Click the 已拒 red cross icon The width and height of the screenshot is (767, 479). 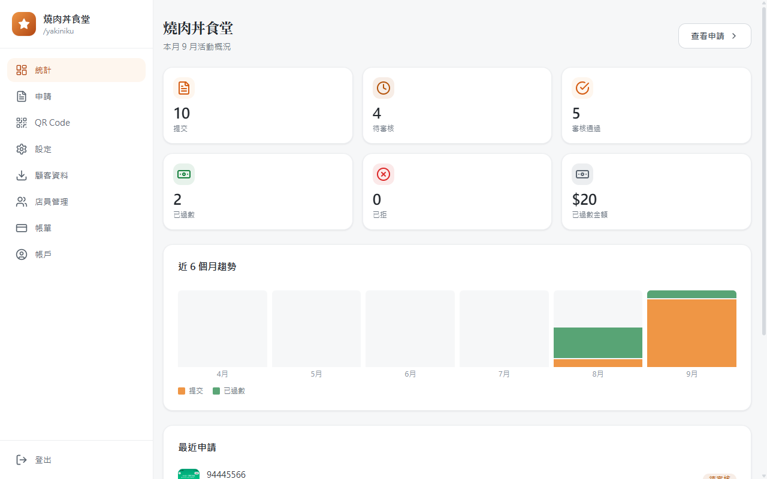[x=383, y=174]
